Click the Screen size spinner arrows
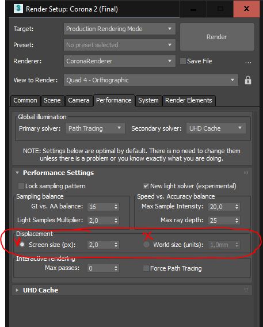The image size is (263, 327). [116, 245]
